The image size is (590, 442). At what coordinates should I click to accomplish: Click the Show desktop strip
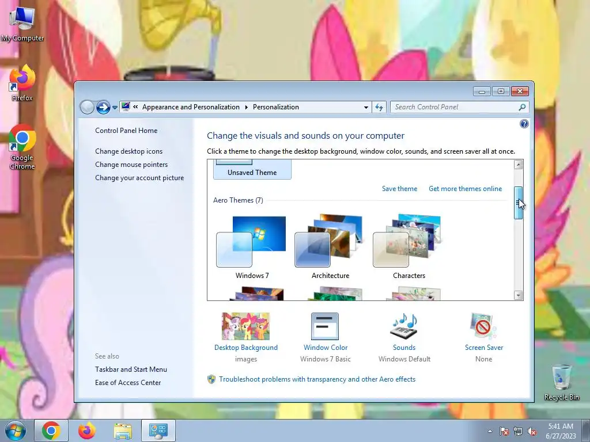tap(586, 430)
